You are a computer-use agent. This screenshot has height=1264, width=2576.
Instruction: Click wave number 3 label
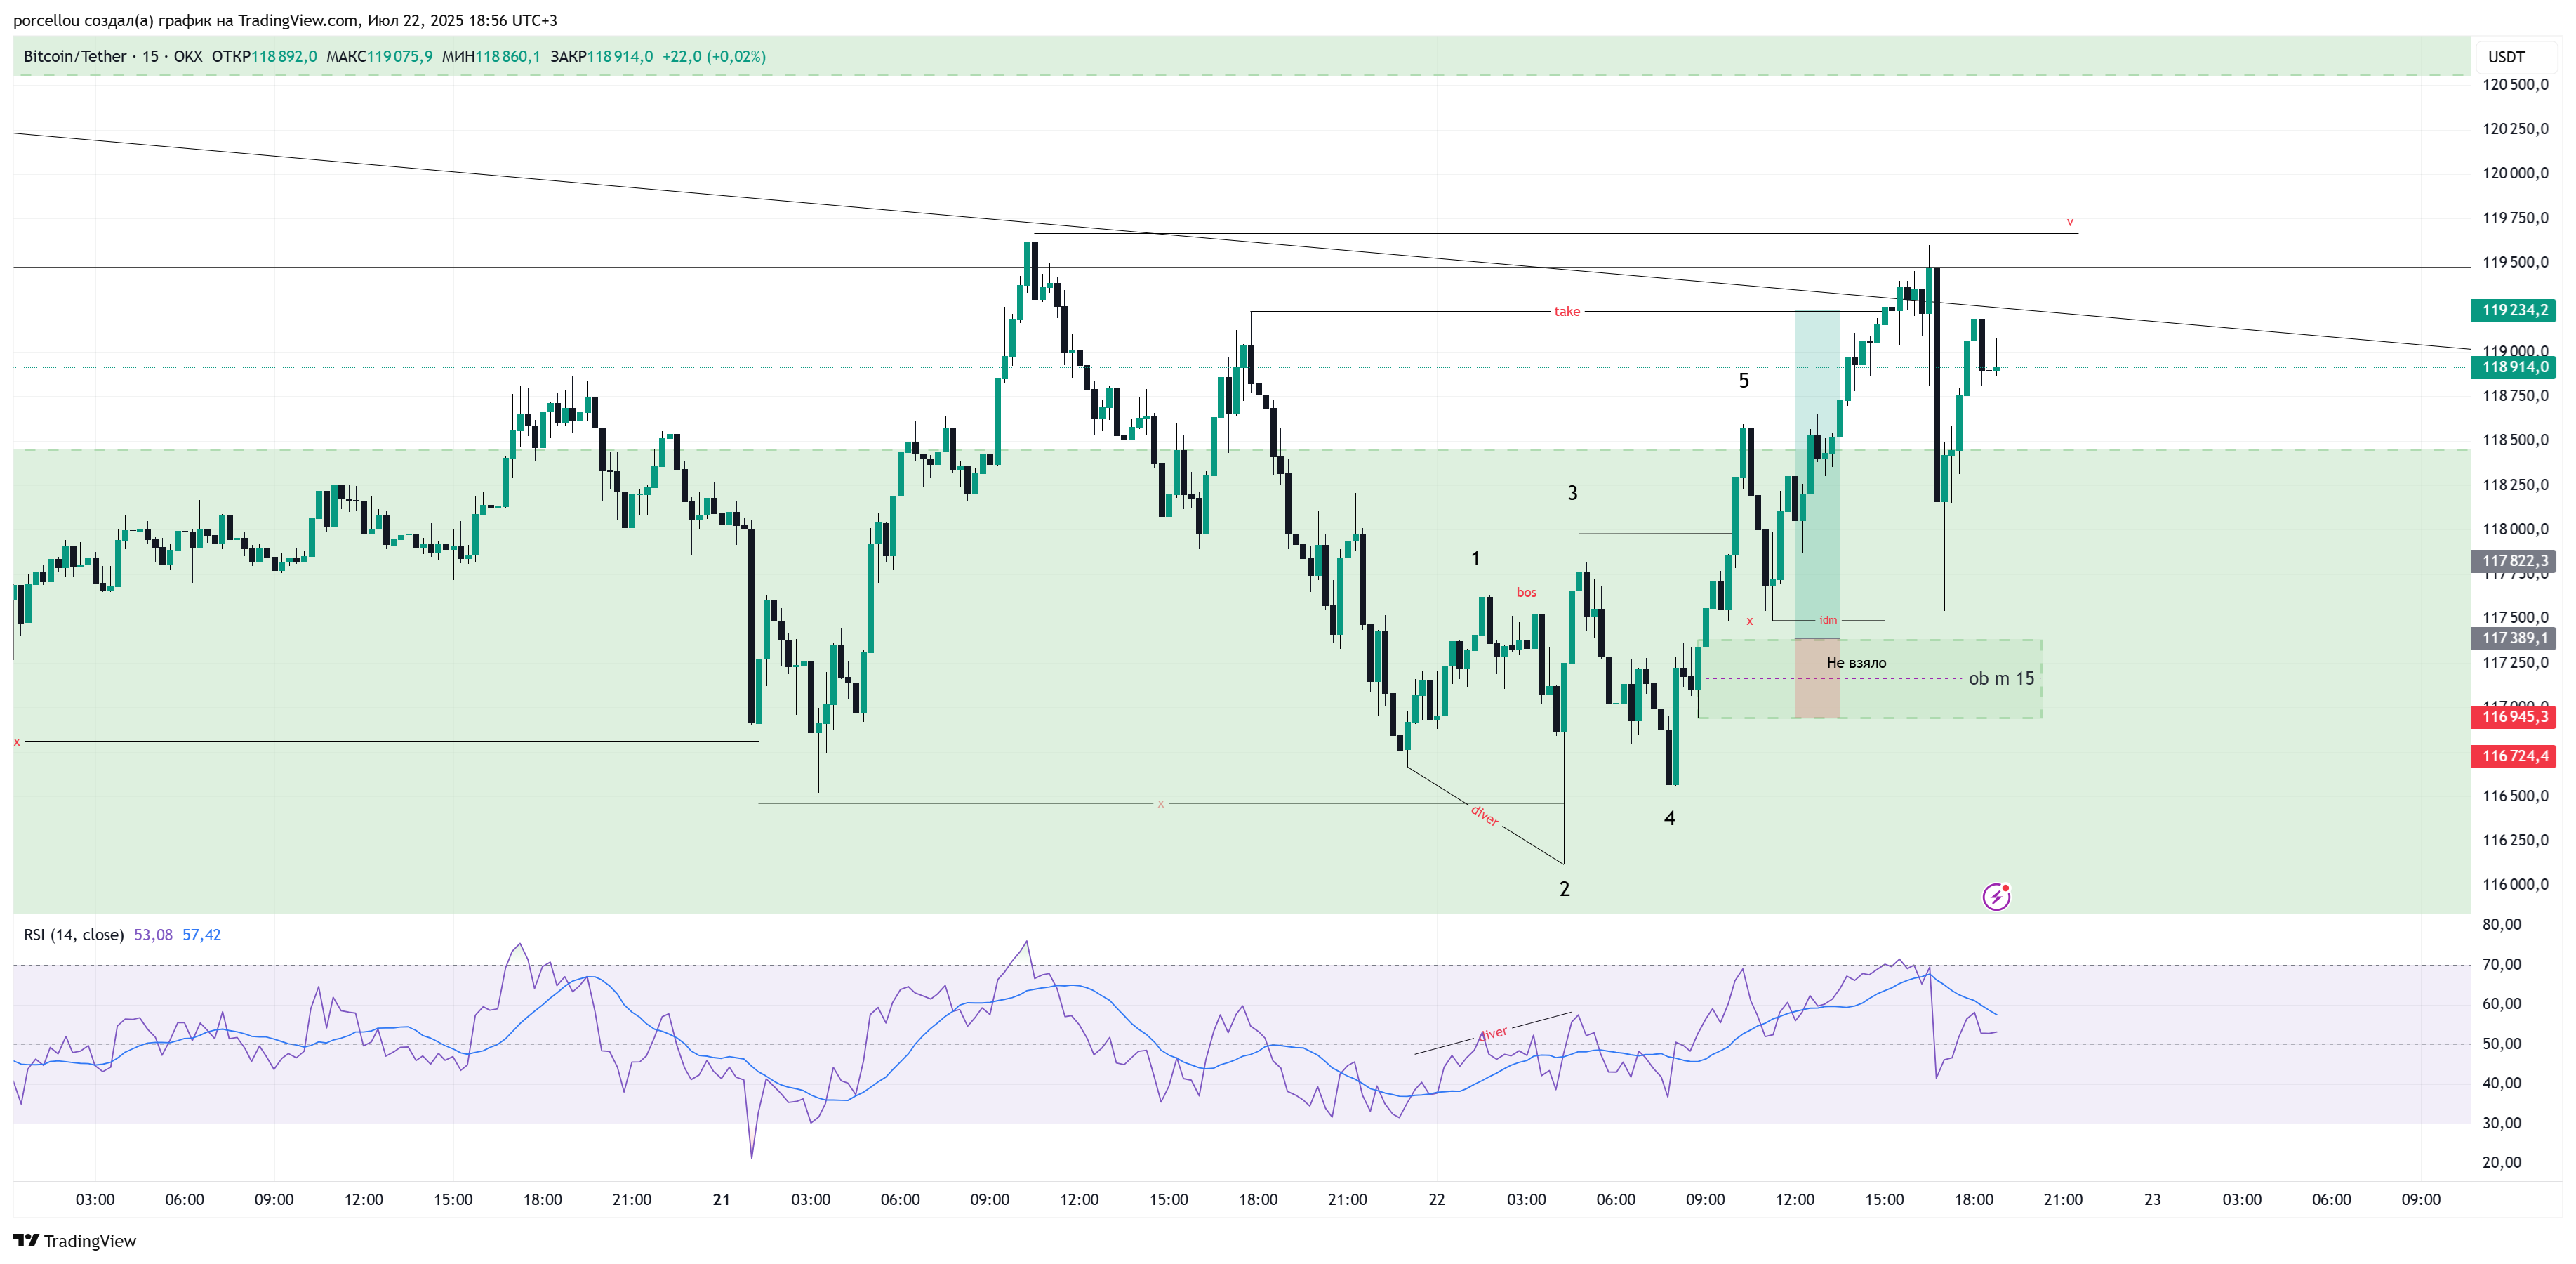point(1572,492)
